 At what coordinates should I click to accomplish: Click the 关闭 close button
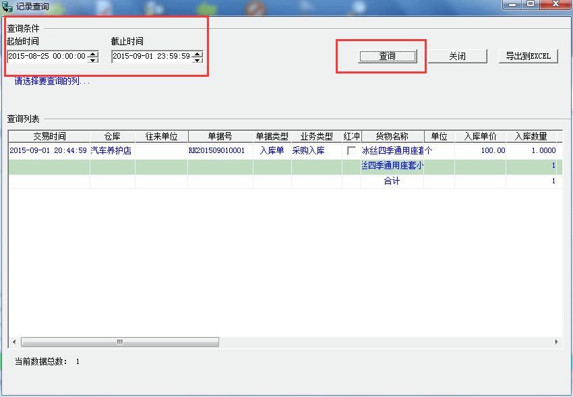coord(458,56)
